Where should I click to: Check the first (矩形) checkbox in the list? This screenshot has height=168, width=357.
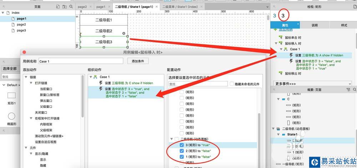click(x=181, y=92)
